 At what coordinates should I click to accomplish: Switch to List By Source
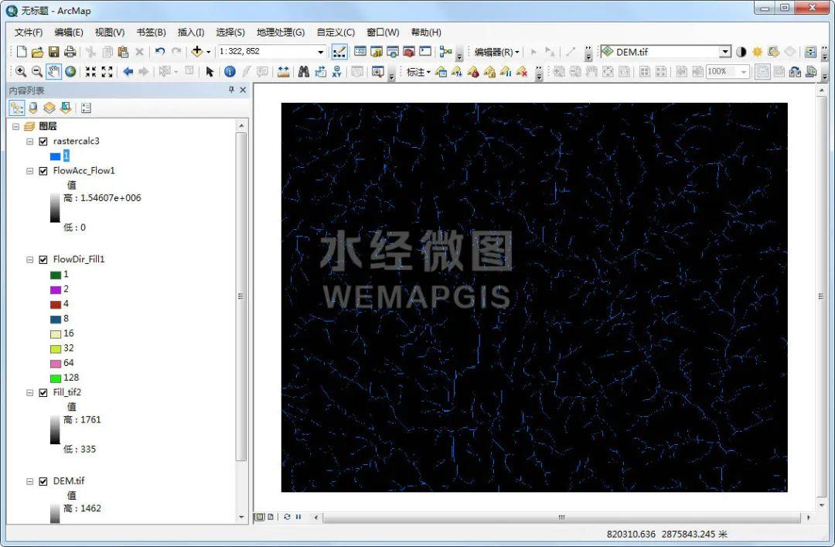pos(33,108)
